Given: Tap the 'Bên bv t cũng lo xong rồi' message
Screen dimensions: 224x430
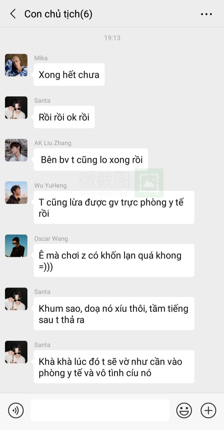Looking at the screenshot, I should coord(91,160).
